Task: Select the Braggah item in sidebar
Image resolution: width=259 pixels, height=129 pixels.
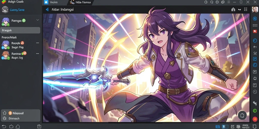Action: click(x=20, y=30)
